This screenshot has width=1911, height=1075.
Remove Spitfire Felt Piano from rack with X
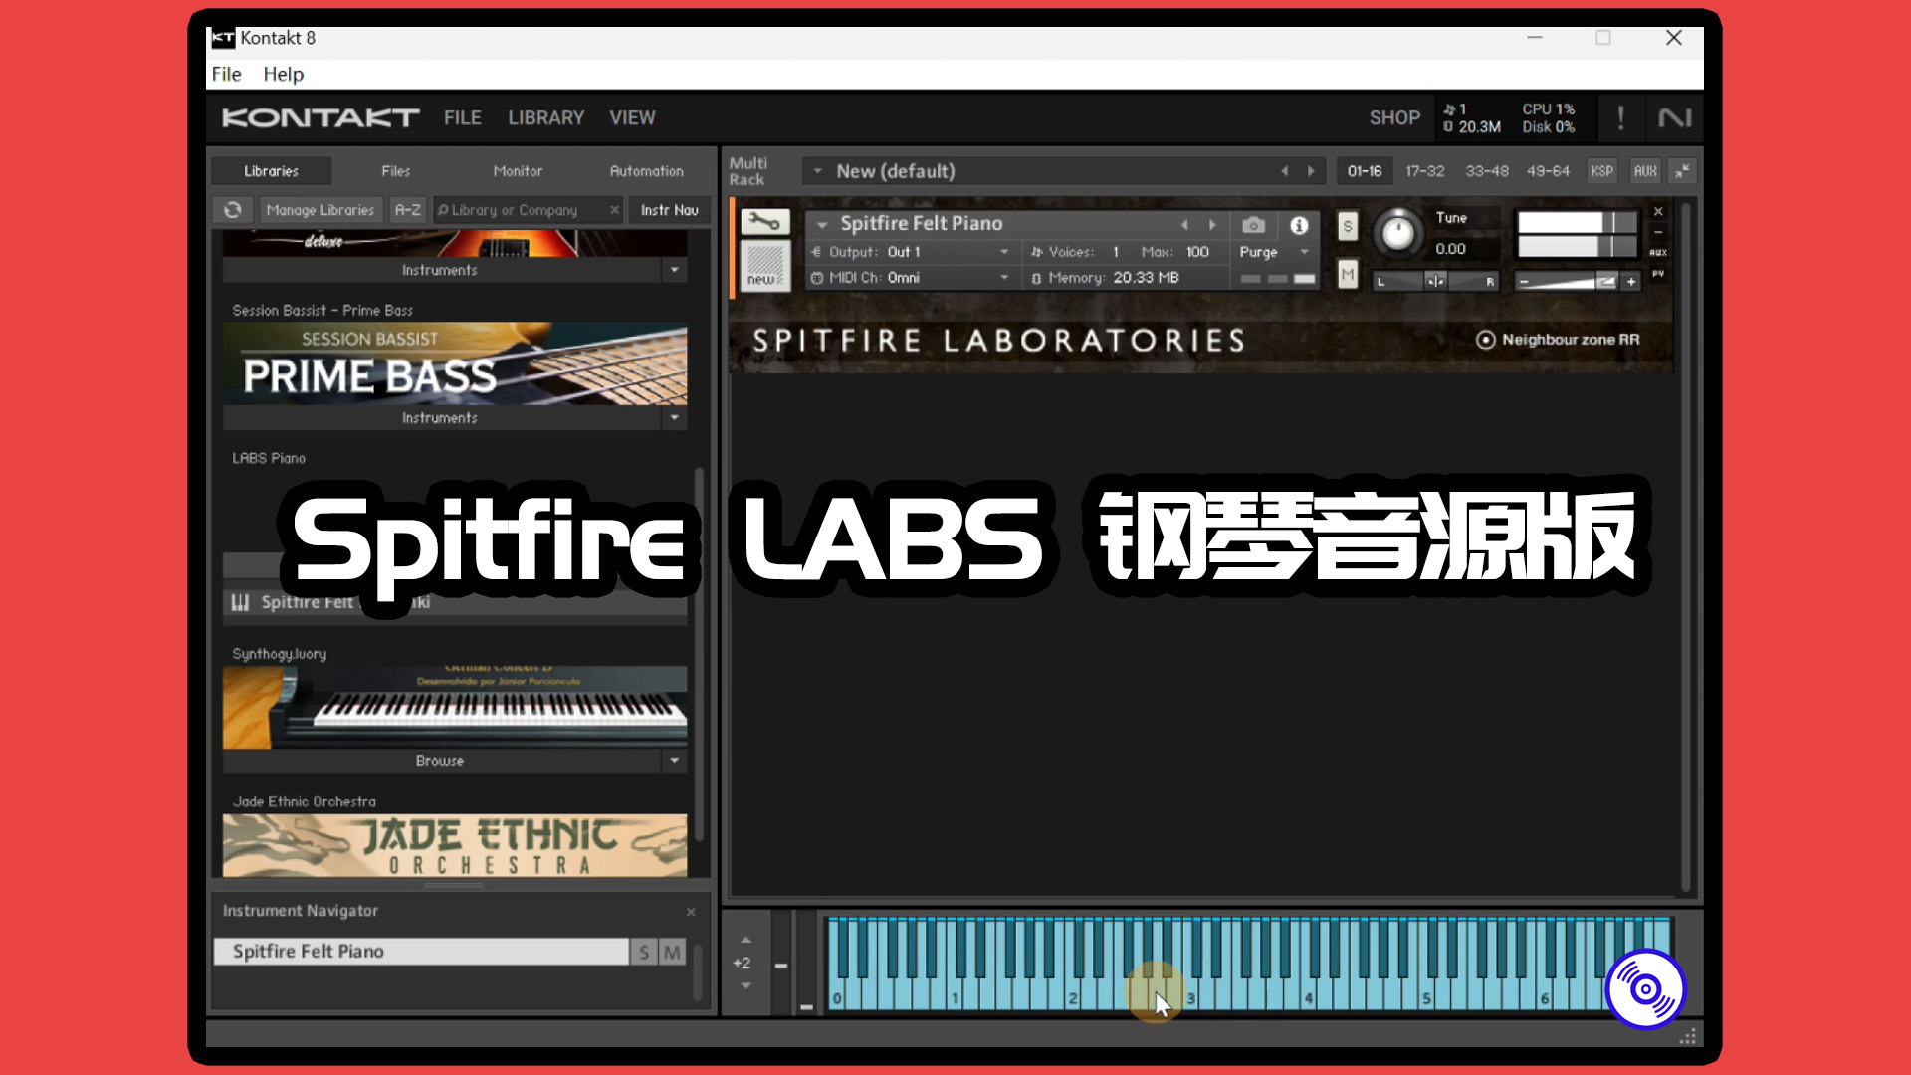tap(1658, 211)
